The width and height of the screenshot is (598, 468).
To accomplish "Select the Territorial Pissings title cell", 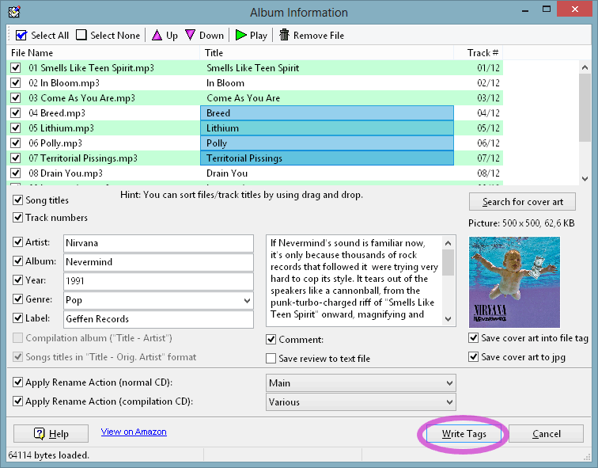I will tap(327, 158).
